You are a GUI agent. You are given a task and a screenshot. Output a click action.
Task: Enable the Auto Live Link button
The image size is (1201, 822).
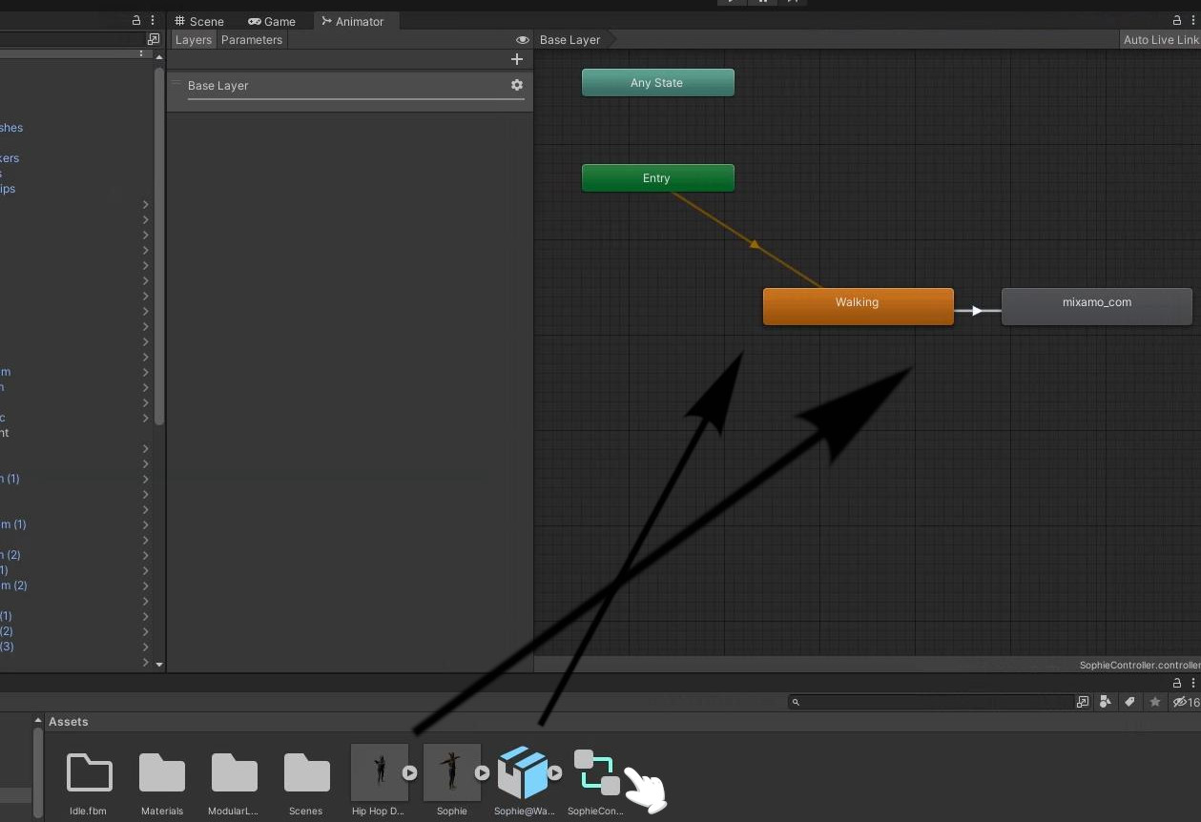point(1160,40)
